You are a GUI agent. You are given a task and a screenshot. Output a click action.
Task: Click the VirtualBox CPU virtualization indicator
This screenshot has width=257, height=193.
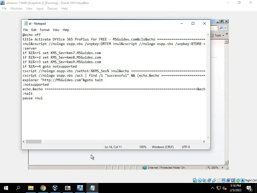coord(233,180)
